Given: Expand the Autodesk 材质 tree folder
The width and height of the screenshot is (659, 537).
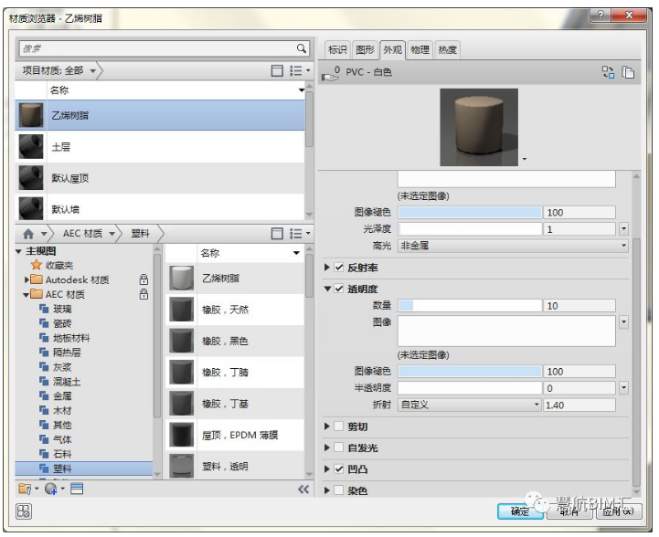Looking at the screenshot, I should (27, 279).
